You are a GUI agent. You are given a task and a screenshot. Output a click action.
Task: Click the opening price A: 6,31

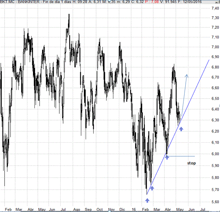[95, 2]
